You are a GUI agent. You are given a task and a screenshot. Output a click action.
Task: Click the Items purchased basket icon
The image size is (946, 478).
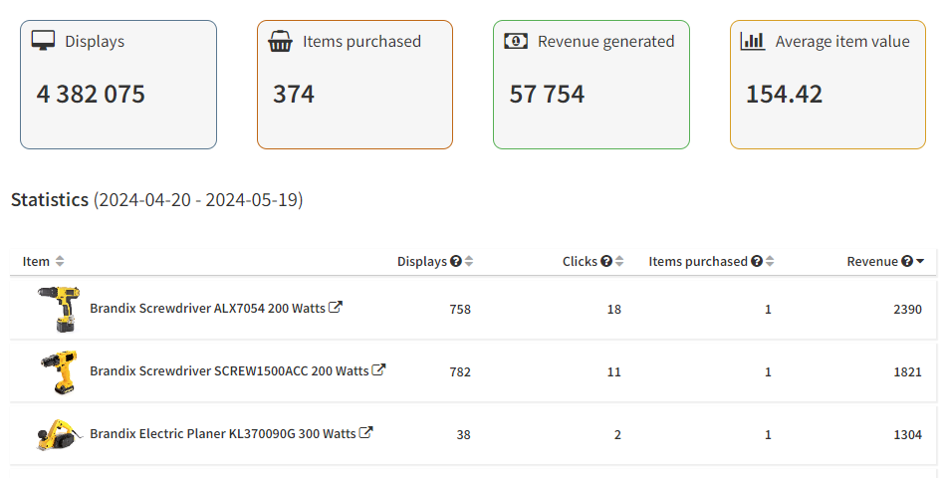280,41
